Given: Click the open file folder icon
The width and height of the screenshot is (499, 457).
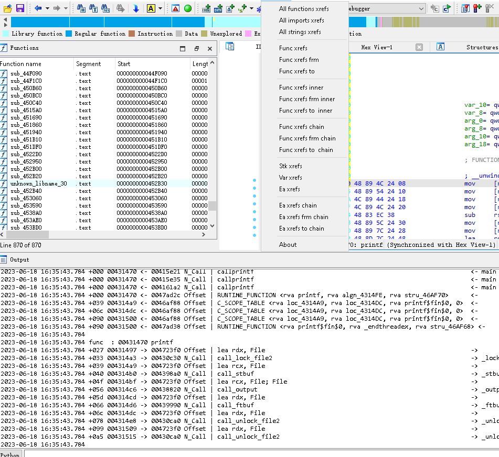Looking at the screenshot, I should coord(7,8).
